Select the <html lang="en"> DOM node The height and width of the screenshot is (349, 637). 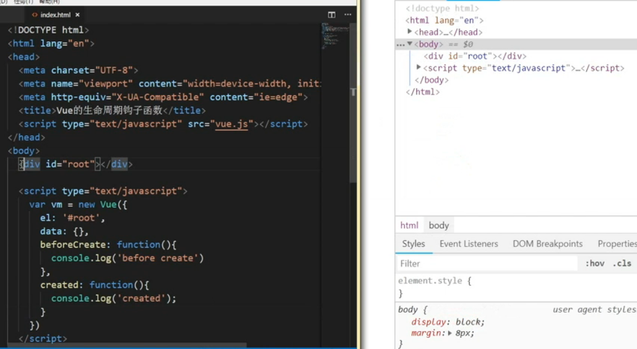pyautogui.click(x=444, y=20)
